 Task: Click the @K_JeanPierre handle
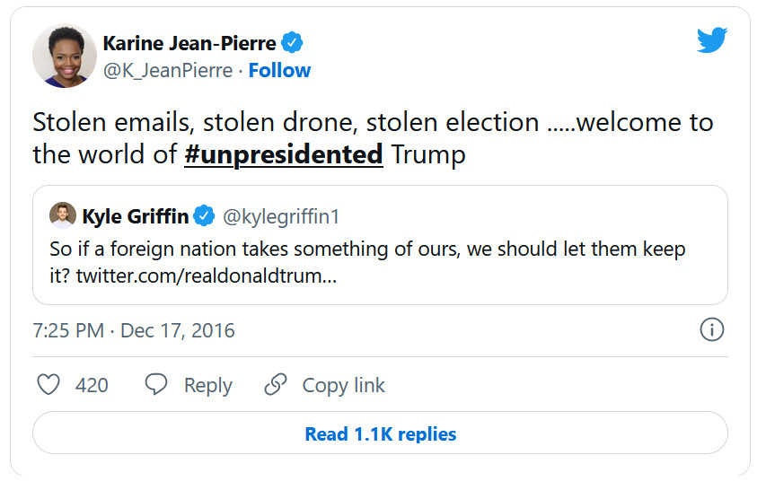(168, 70)
